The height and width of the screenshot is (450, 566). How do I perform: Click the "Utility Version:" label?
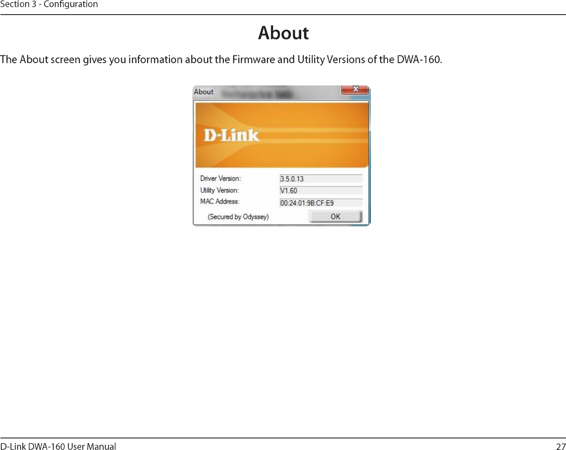click(x=220, y=190)
